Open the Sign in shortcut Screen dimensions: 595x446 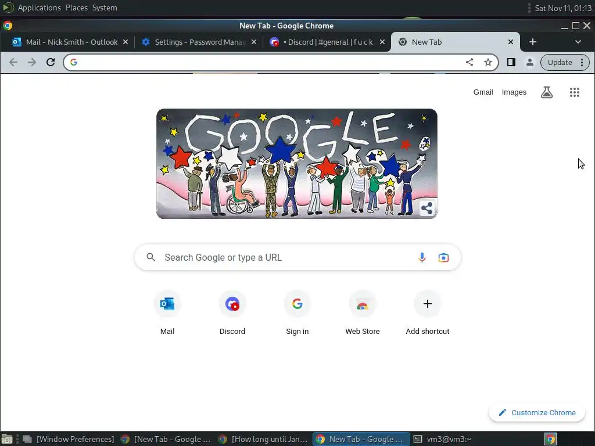297,313
